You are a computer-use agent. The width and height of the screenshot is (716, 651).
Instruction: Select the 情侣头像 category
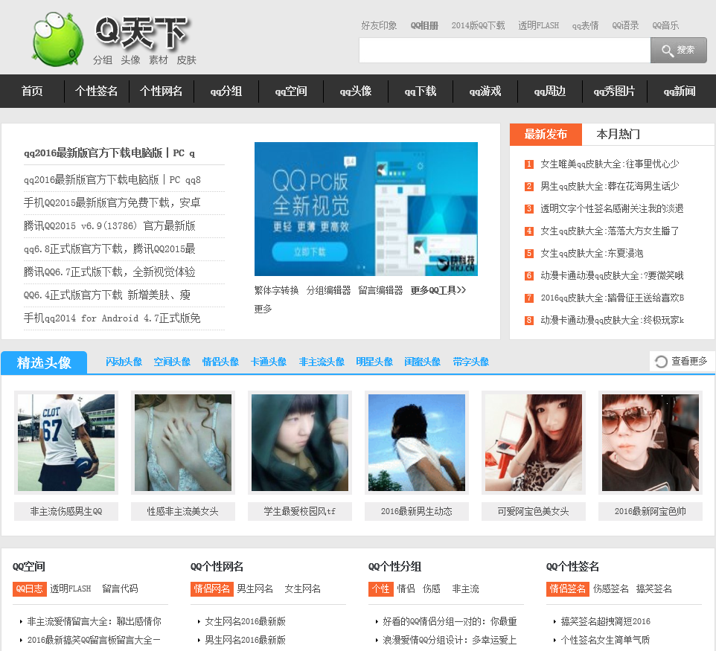(220, 362)
